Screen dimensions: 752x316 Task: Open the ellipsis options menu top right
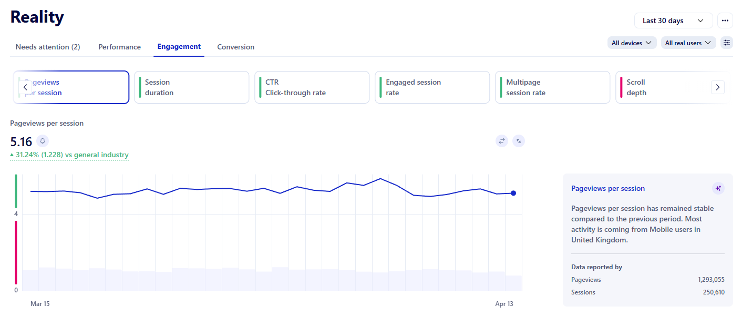[x=725, y=20]
